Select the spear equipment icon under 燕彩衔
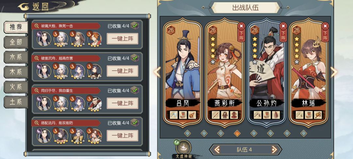Viewport: 353px width, 159px height. [215, 115]
